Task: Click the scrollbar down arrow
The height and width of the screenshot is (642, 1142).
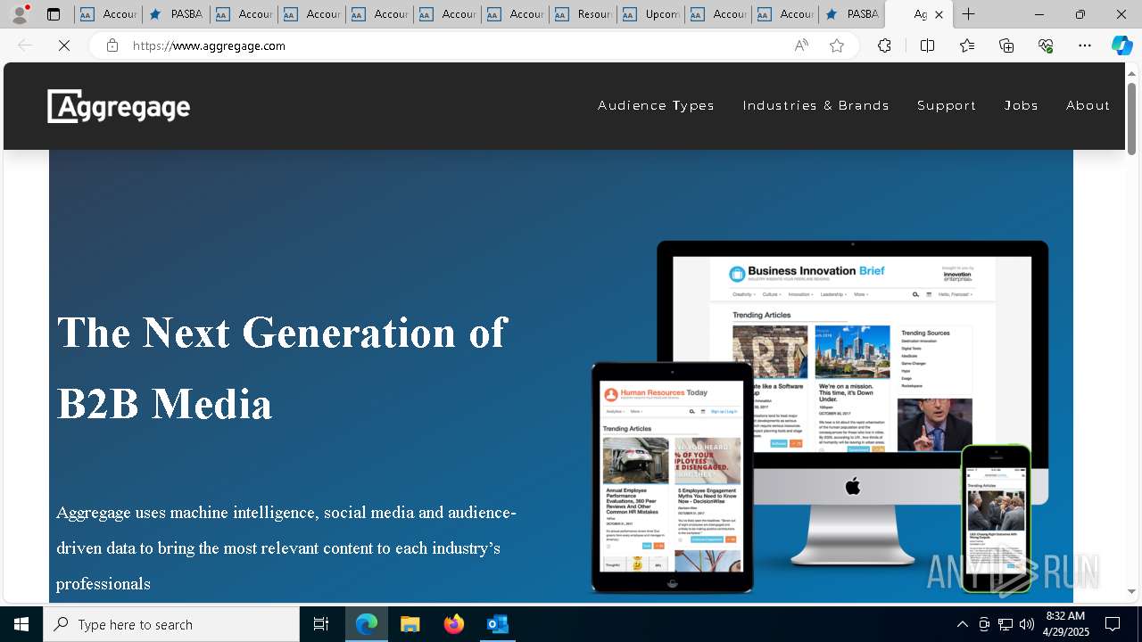Action: (1132, 591)
